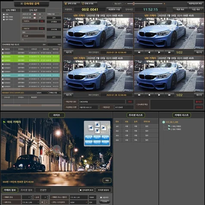This screenshot has height=205, width=205.
Task: Click the start date calendar icon
Action: point(34,14)
